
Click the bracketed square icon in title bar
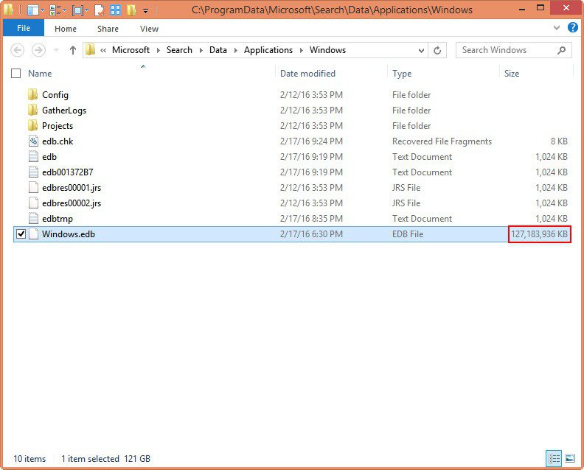(x=77, y=10)
